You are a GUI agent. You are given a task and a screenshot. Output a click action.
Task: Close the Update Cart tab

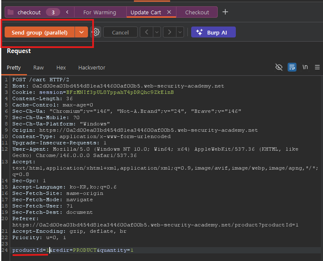169,12
